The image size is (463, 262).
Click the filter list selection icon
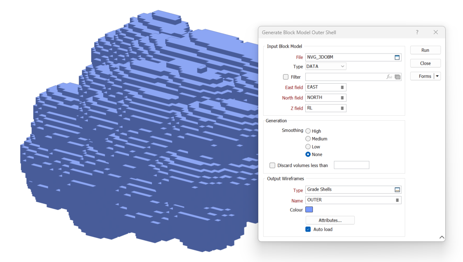point(397,77)
